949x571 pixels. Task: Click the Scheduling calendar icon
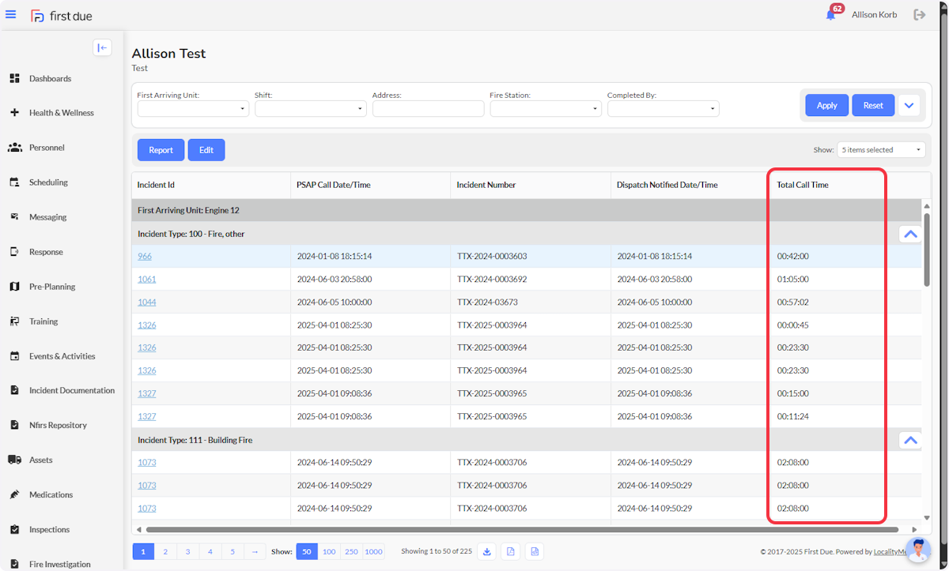[x=14, y=182]
